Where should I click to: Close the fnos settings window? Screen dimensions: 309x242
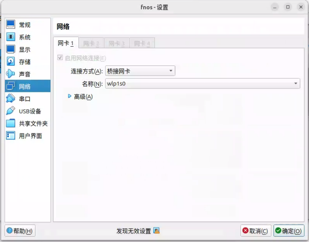[x=301, y=7]
